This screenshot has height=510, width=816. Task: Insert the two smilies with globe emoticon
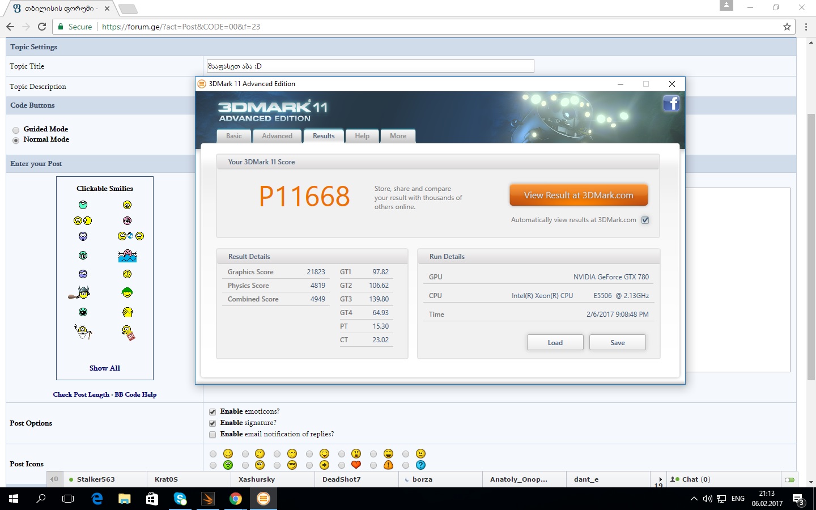point(131,236)
